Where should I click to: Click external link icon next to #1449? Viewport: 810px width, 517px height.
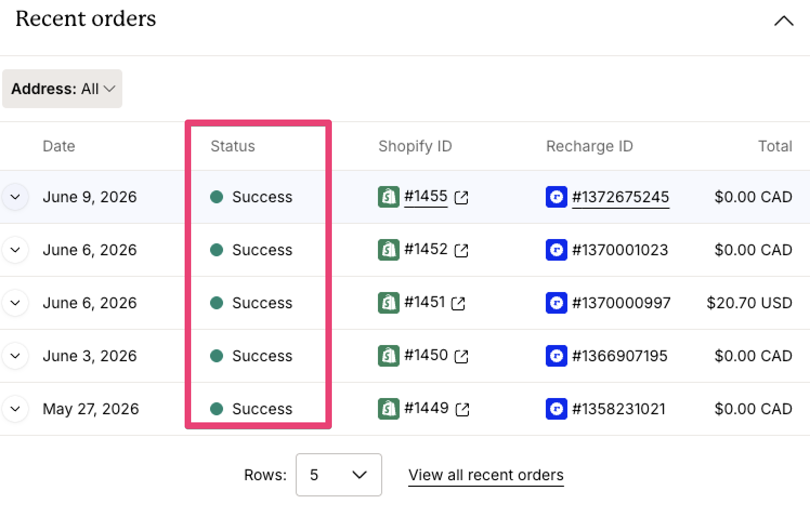(x=462, y=409)
